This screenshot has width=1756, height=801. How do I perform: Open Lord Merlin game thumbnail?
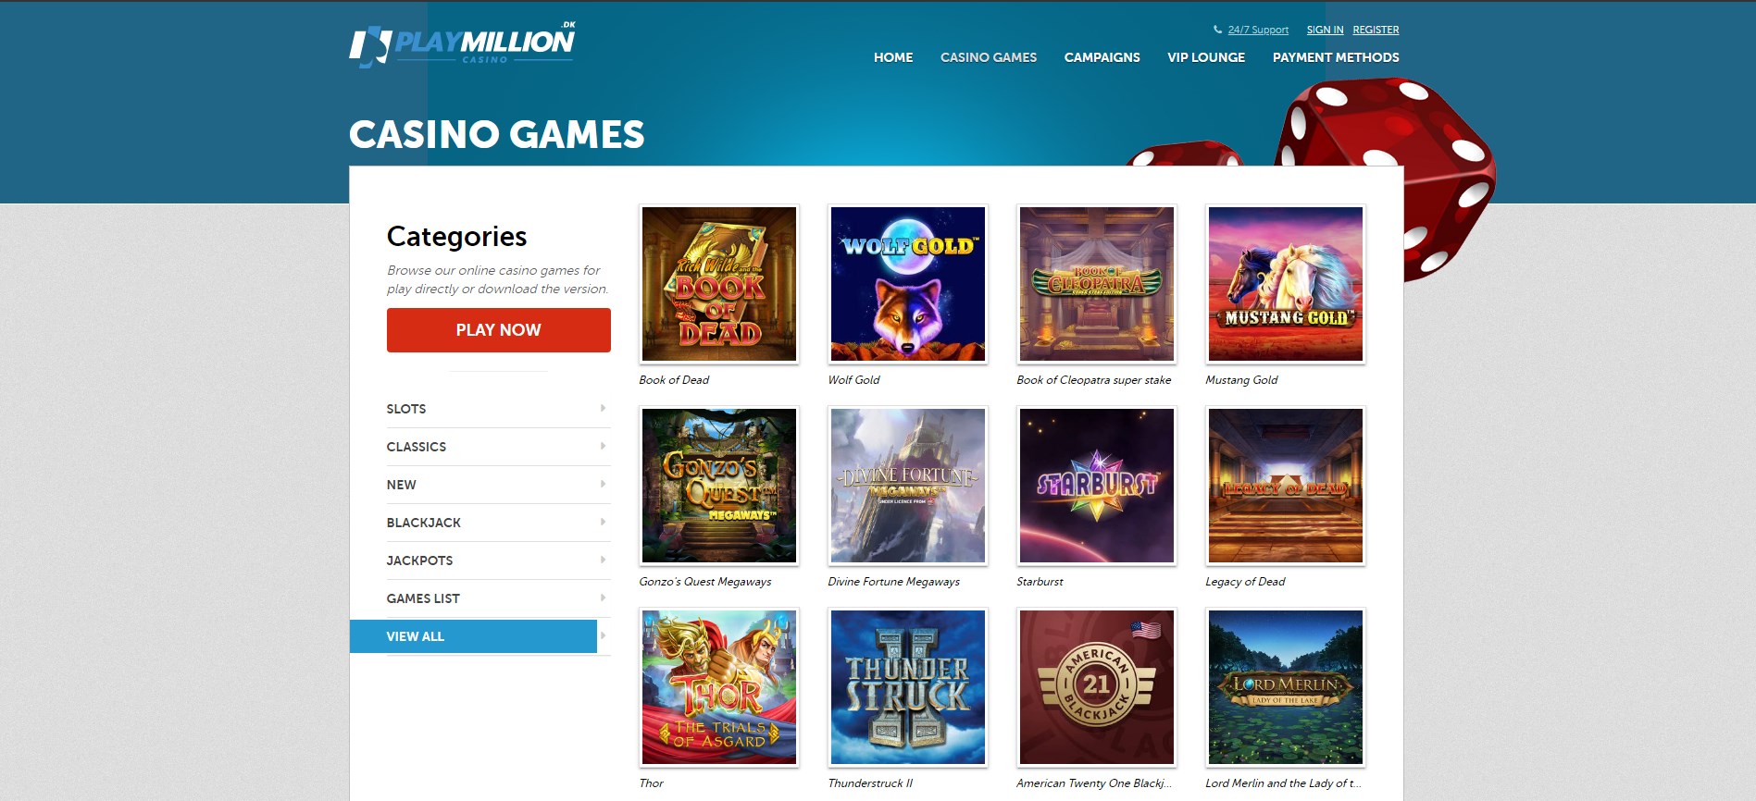[1286, 687]
